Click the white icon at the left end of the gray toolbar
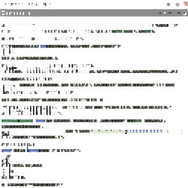188x188 pixels. tap(3, 13)
